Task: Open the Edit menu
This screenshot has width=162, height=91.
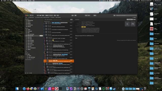Action: point(11,1)
